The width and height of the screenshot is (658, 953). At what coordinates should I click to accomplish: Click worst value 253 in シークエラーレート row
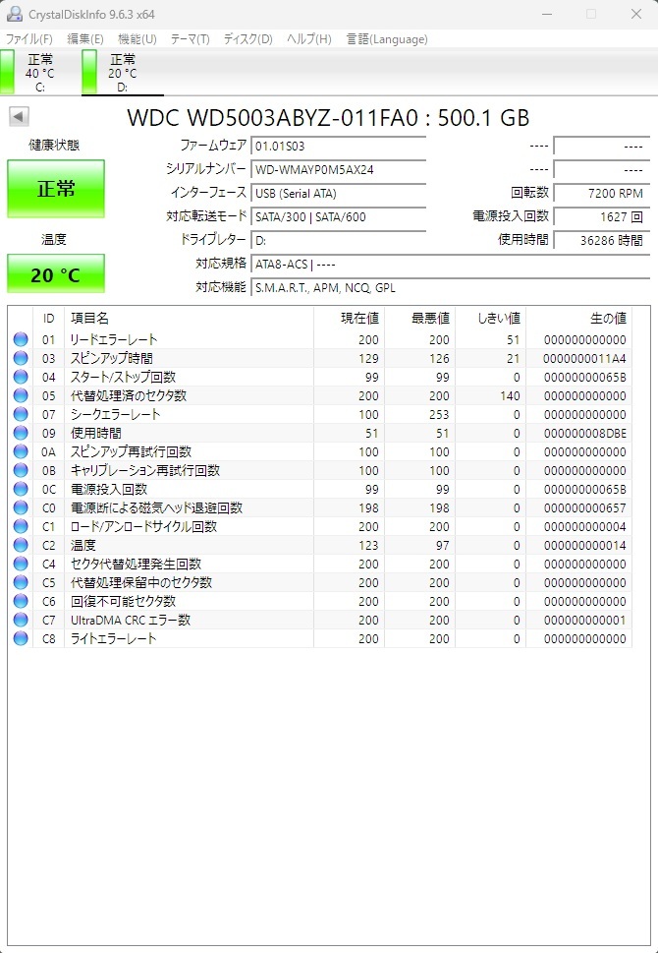[439, 414]
